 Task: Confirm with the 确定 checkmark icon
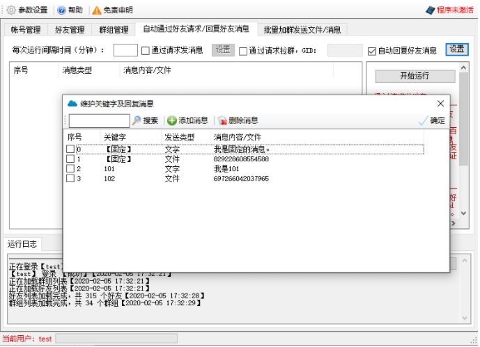(x=423, y=120)
